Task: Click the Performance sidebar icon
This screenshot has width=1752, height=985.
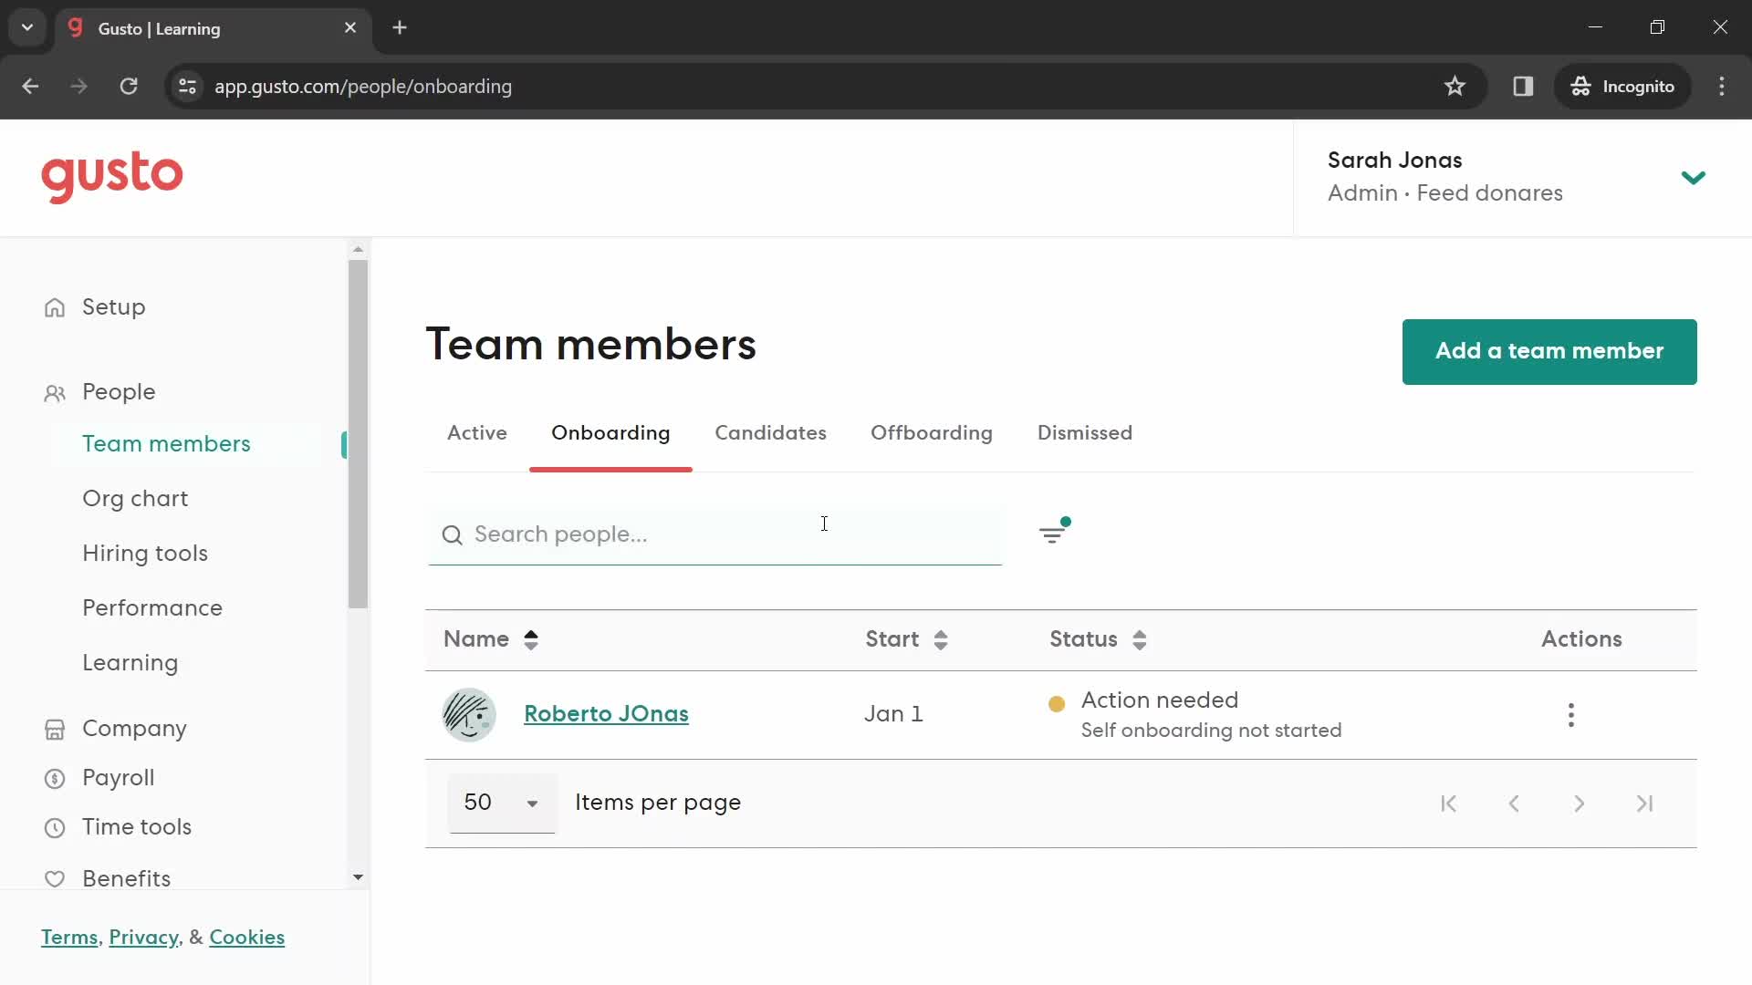Action: pos(151,607)
